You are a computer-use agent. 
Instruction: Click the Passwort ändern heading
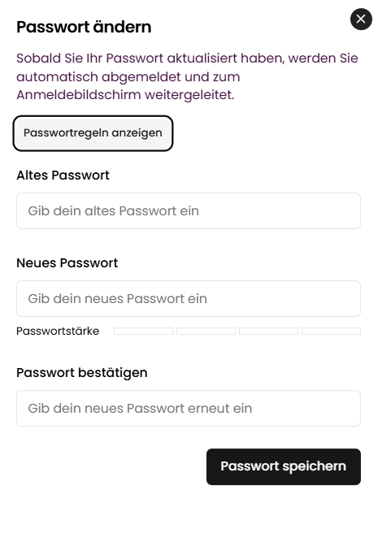84,27
